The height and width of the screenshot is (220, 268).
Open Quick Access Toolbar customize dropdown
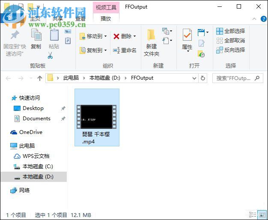(x=38, y=7)
